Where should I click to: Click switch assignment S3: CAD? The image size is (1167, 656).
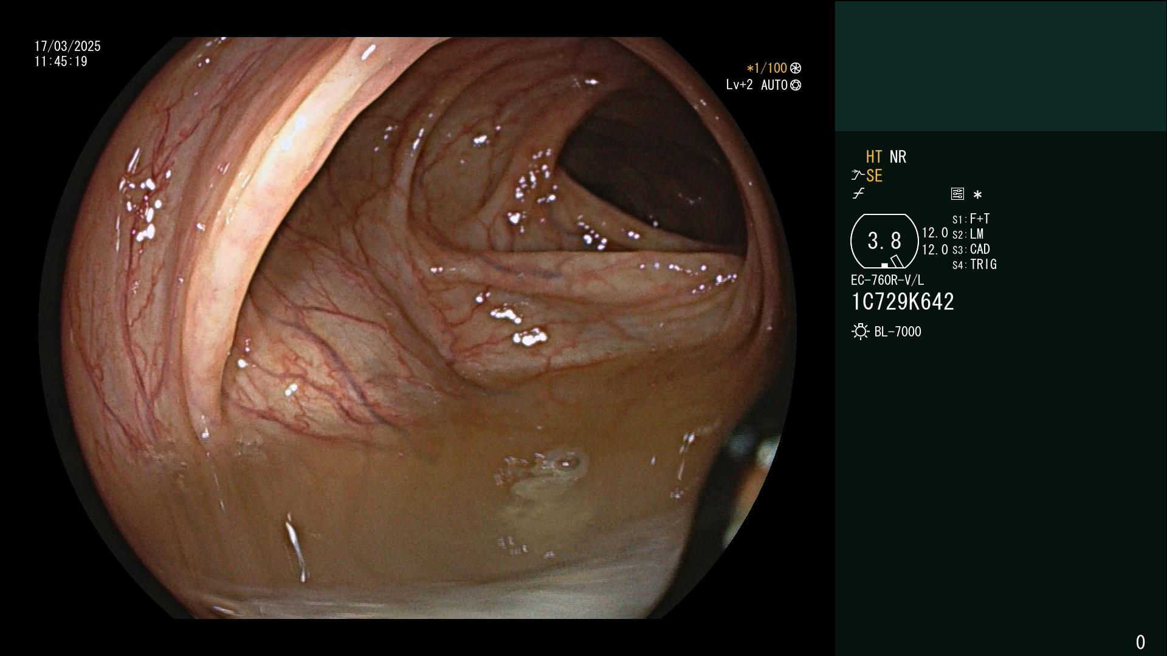tap(971, 250)
